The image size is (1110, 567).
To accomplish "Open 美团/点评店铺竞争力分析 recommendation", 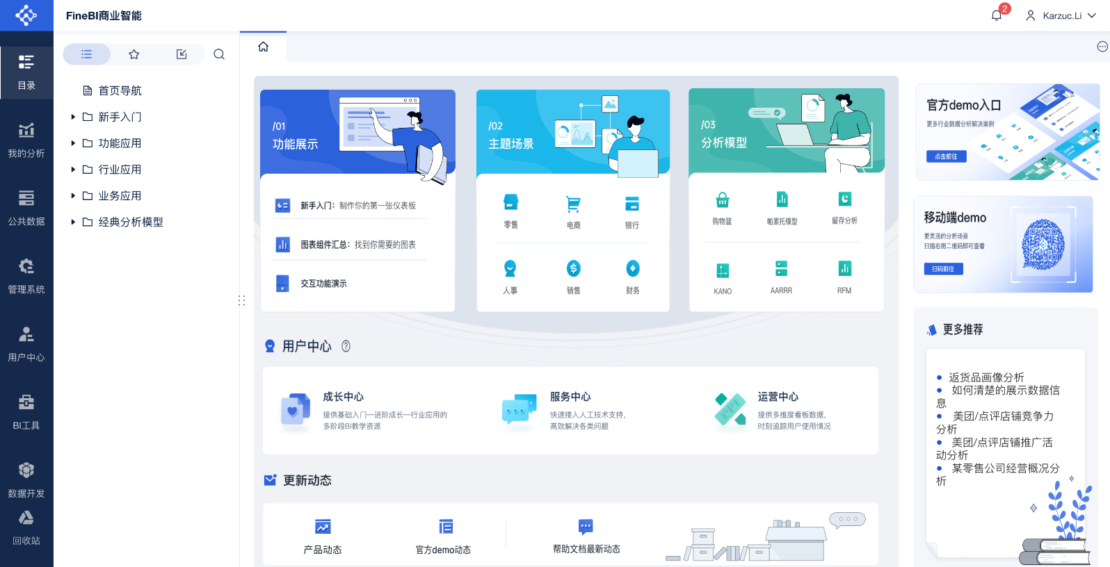I will (995, 422).
